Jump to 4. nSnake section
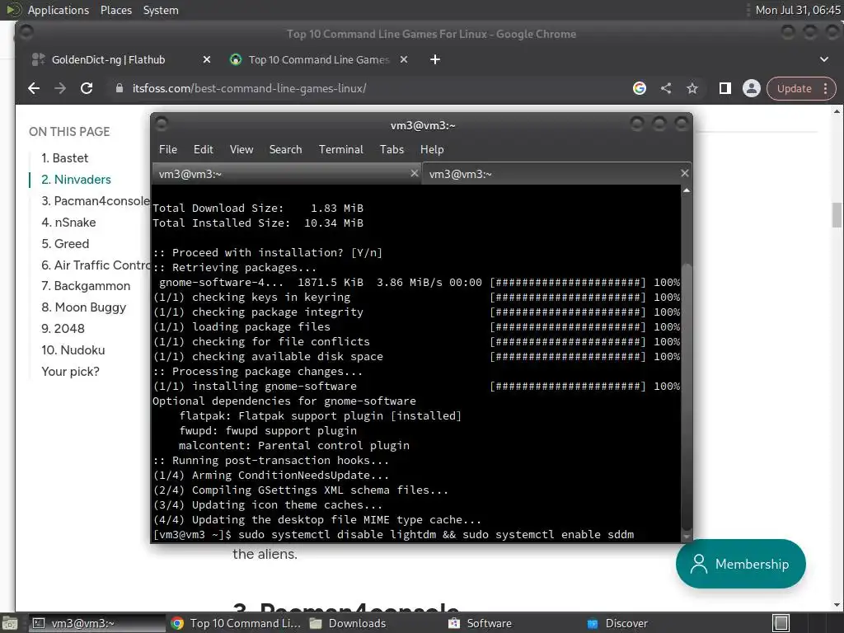 (x=69, y=223)
